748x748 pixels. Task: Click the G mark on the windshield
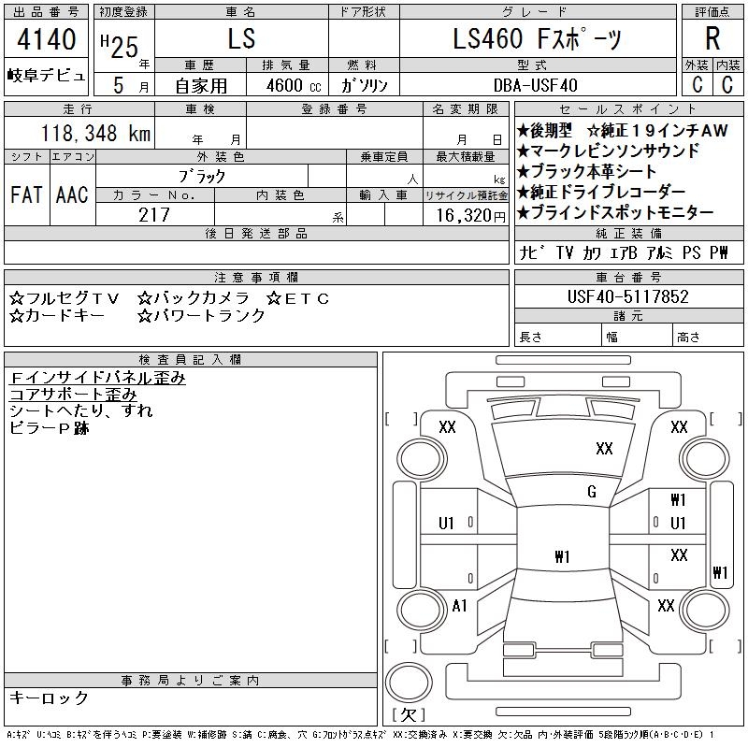(592, 492)
